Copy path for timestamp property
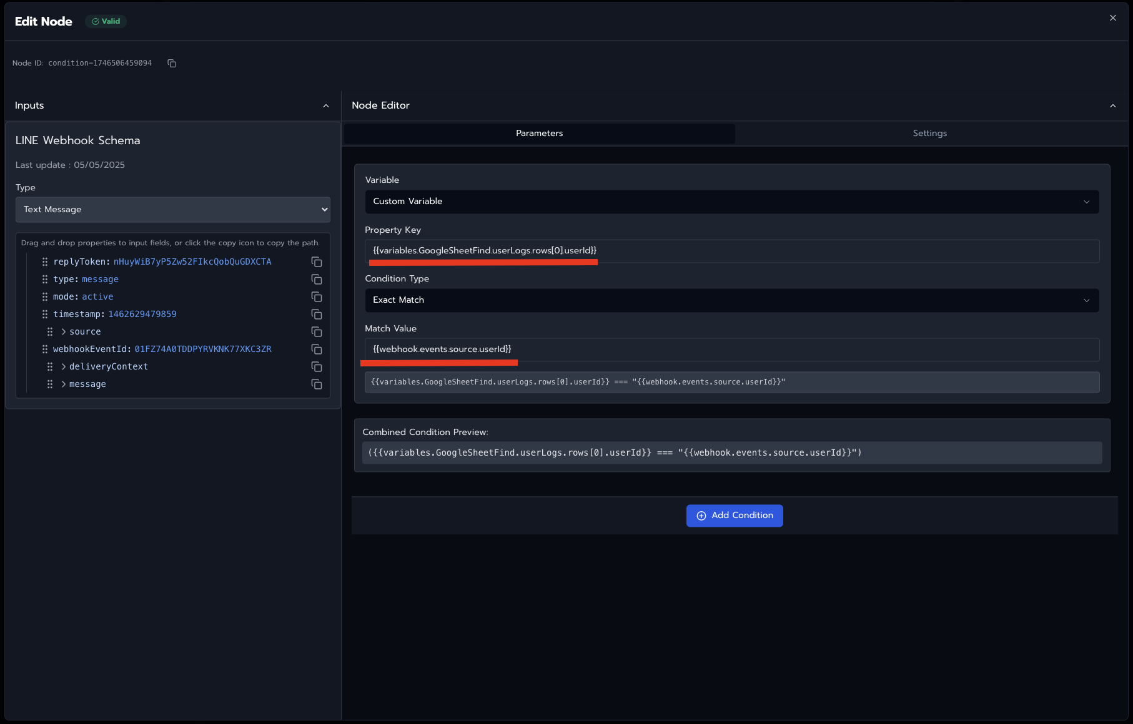 click(x=317, y=314)
